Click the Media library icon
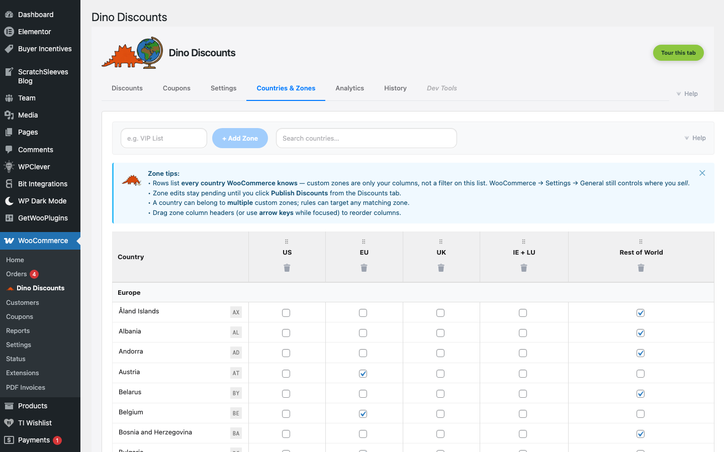Screen dimensions: 724x452 9,115
